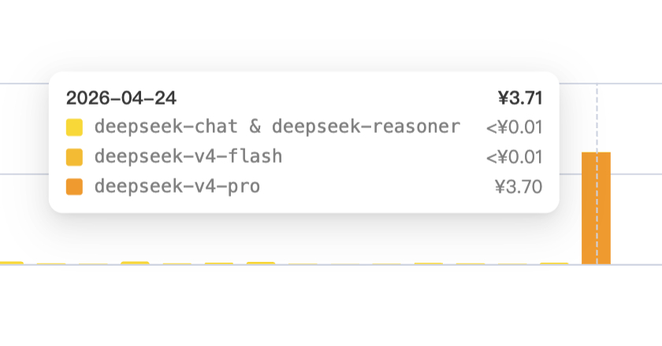Click the leftmost small yellow bar
This screenshot has height=346, width=662.
click(9, 263)
